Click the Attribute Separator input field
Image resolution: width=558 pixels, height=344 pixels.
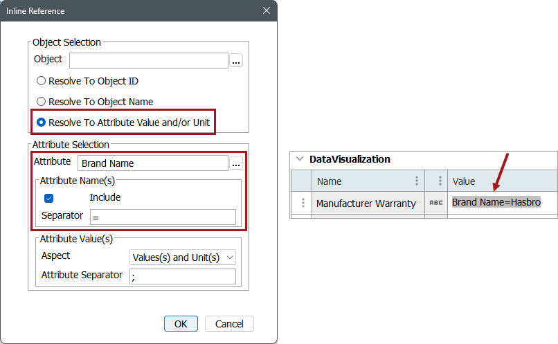coord(183,276)
